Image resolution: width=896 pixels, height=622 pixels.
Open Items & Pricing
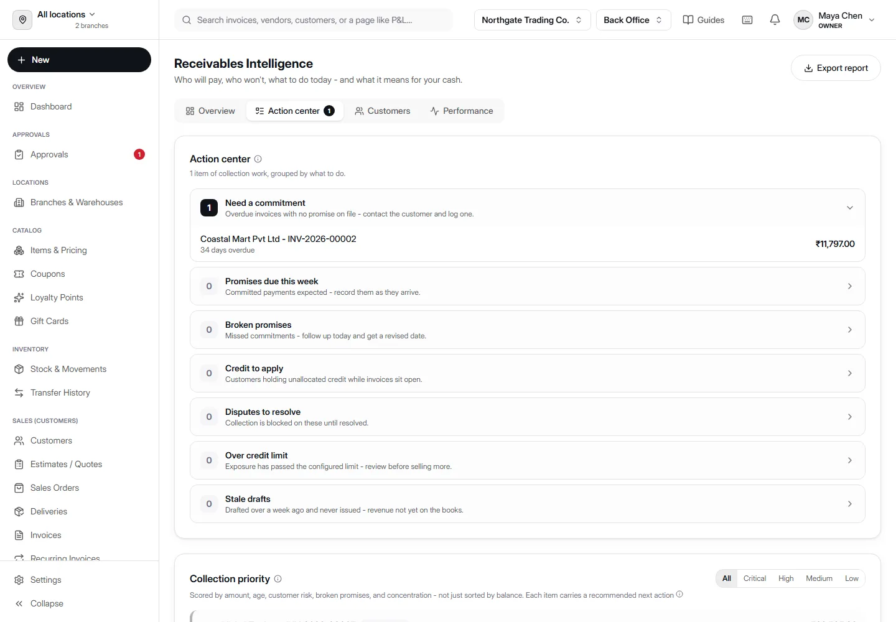[x=79, y=251]
